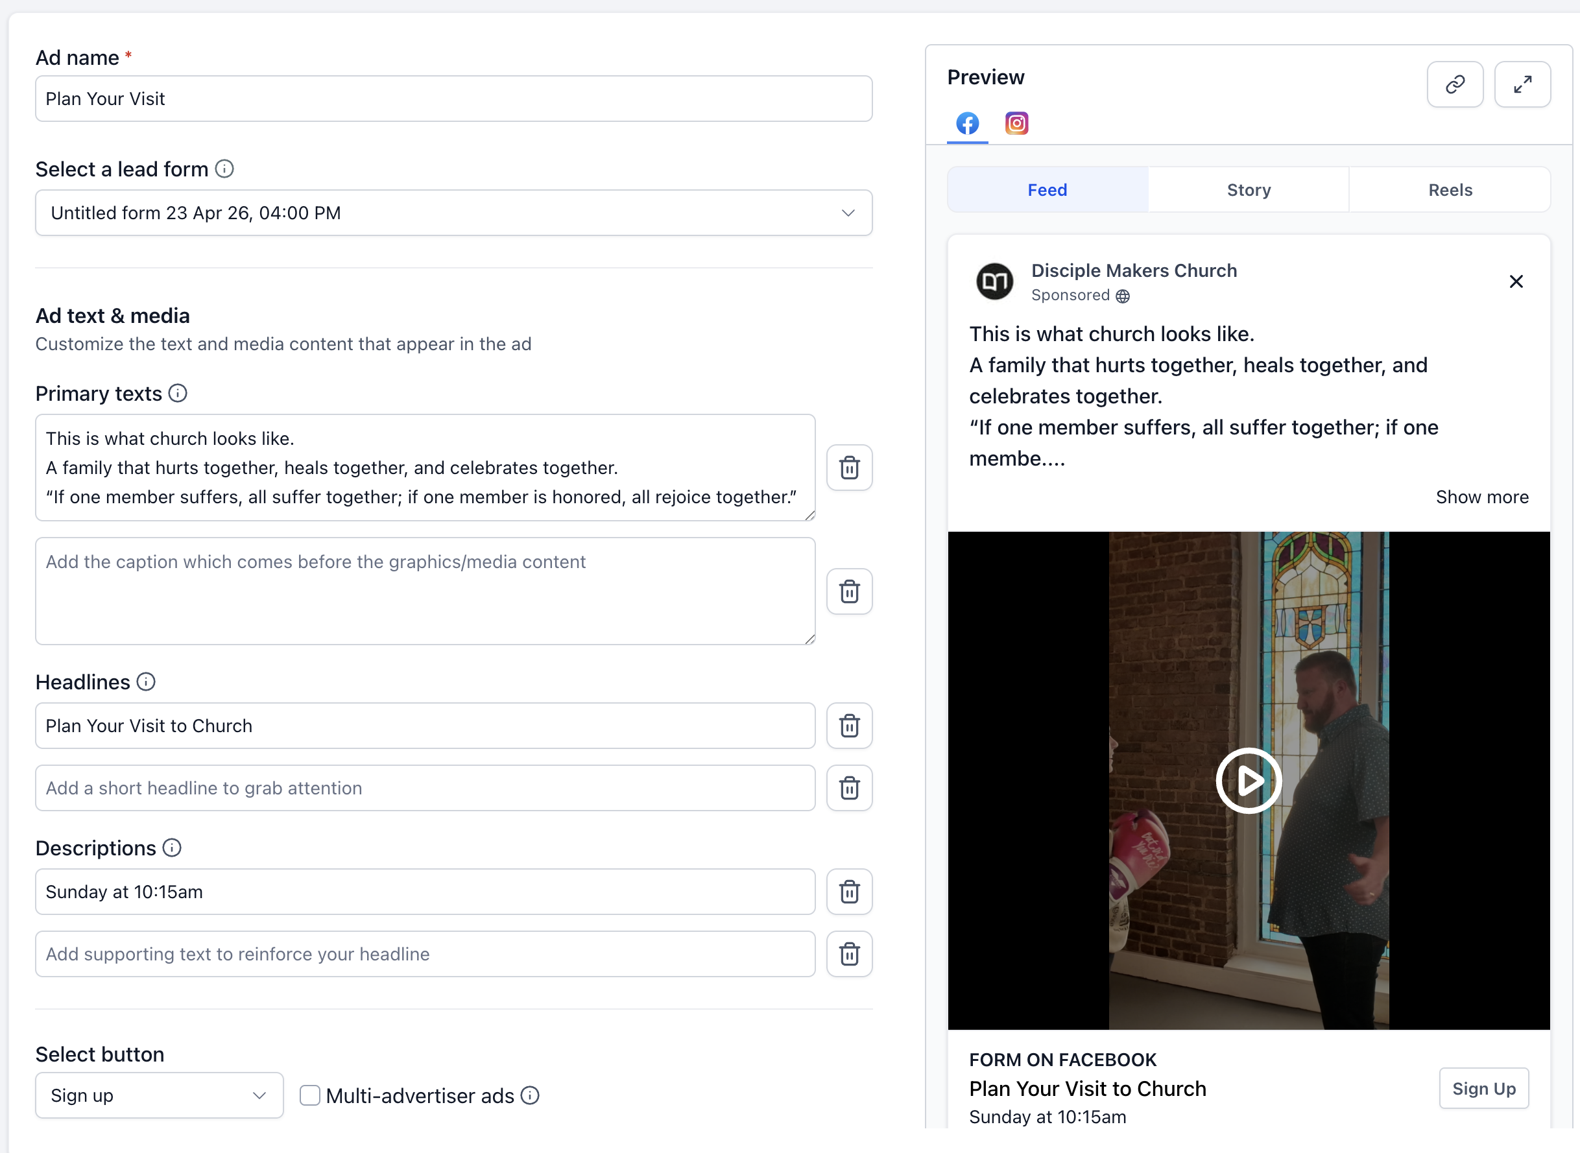Switch preview to Facebook platform

click(x=967, y=123)
